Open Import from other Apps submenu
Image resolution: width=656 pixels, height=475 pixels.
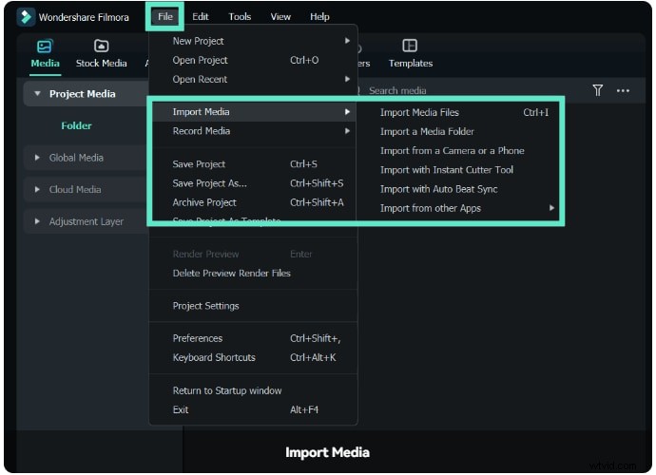(x=430, y=208)
